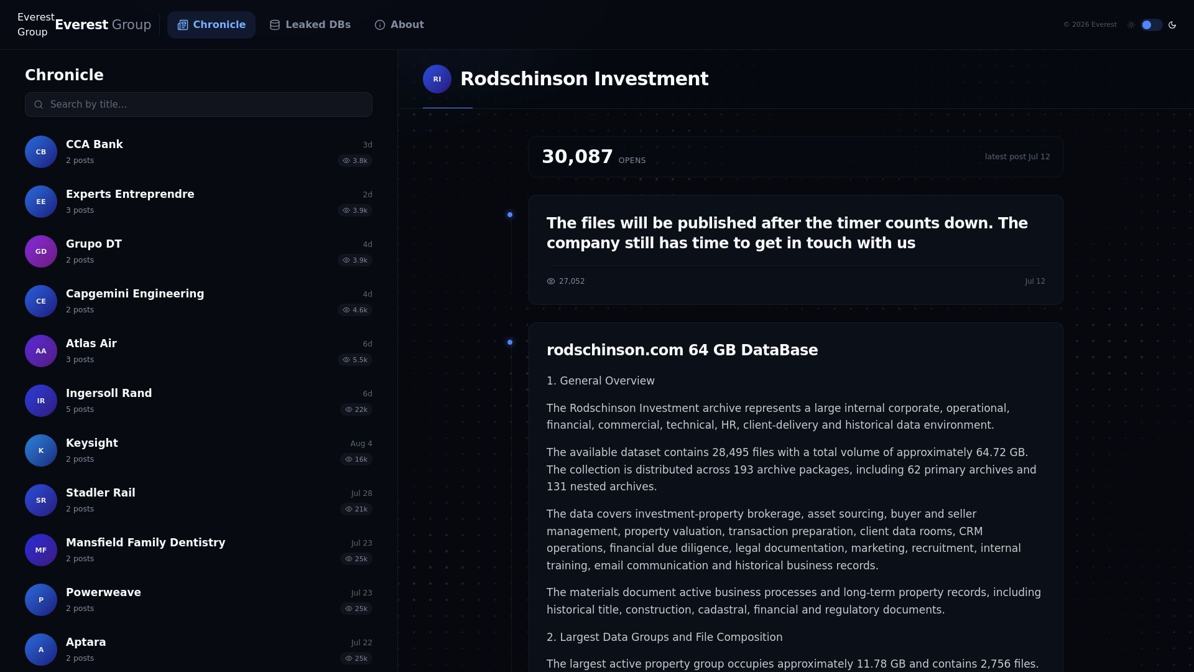Toggle the light/dark theme switch
The height and width of the screenshot is (672, 1194).
click(1152, 25)
